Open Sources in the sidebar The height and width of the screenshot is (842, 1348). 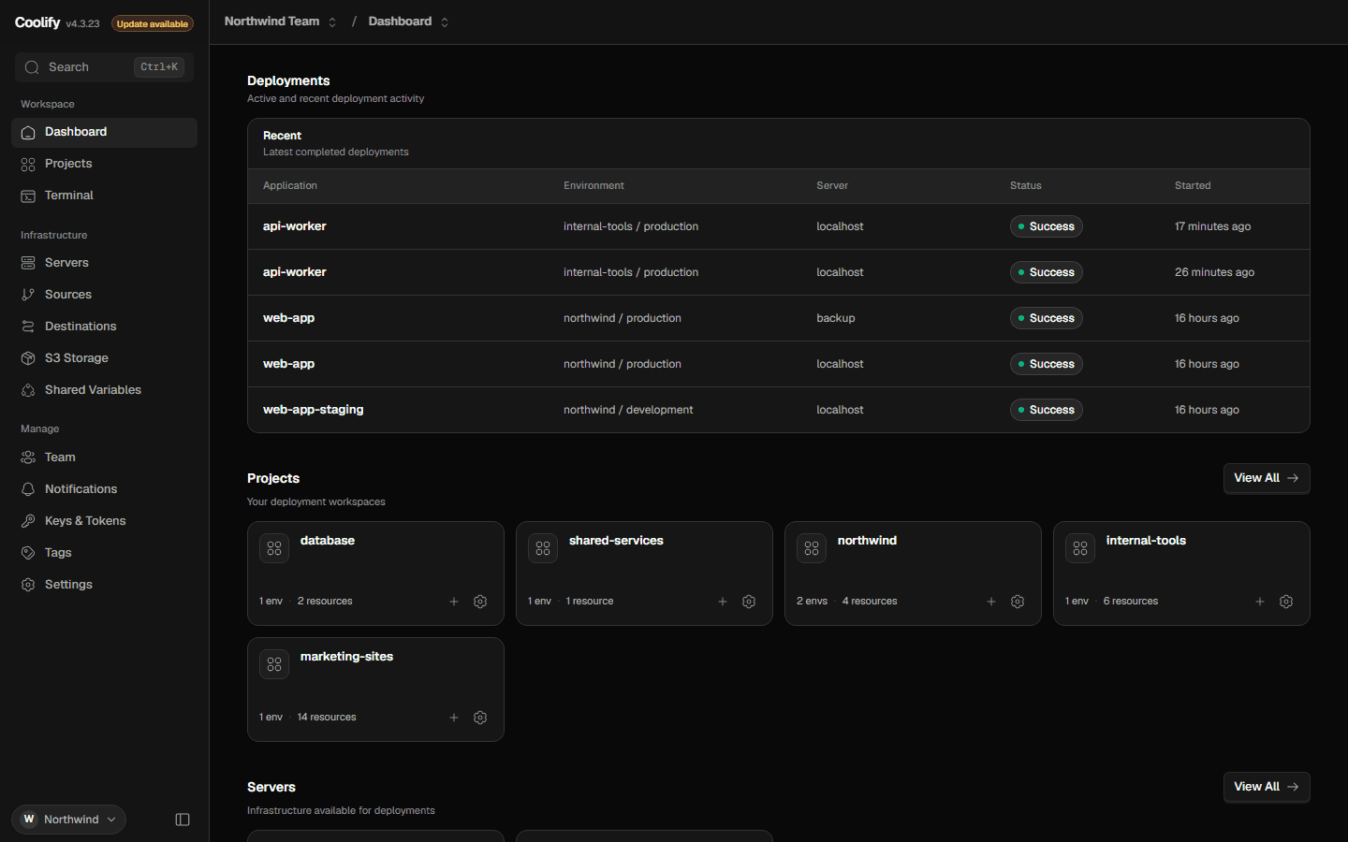pyautogui.click(x=104, y=295)
